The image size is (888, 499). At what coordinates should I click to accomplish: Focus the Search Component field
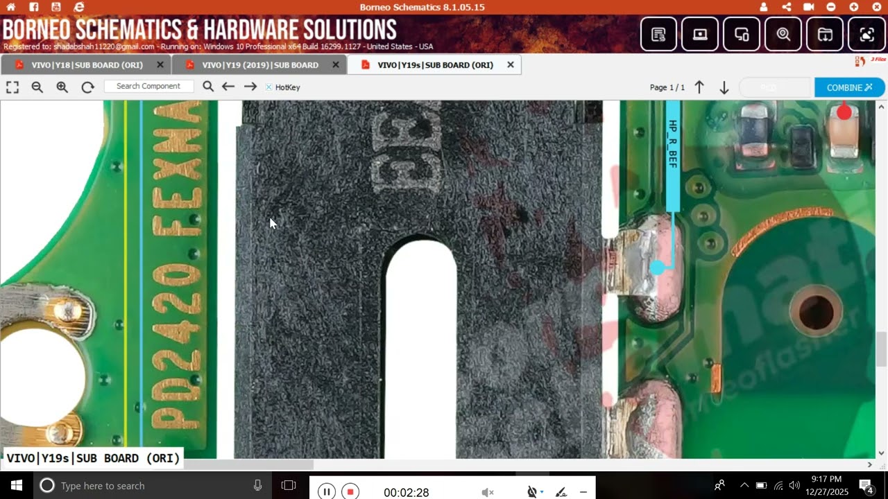click(148, 86)
